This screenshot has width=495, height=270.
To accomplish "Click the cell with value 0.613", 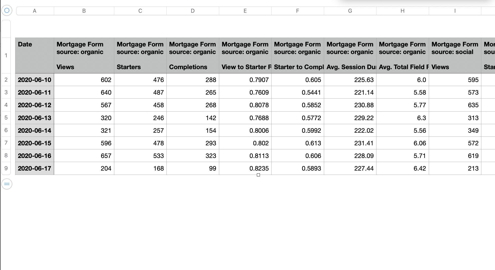I will 298,143.
